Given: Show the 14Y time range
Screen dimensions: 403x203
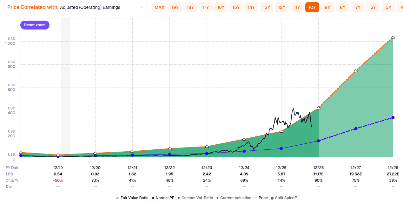Looking at the screenshot, I should pyautogui.click(x=251, y=7).
